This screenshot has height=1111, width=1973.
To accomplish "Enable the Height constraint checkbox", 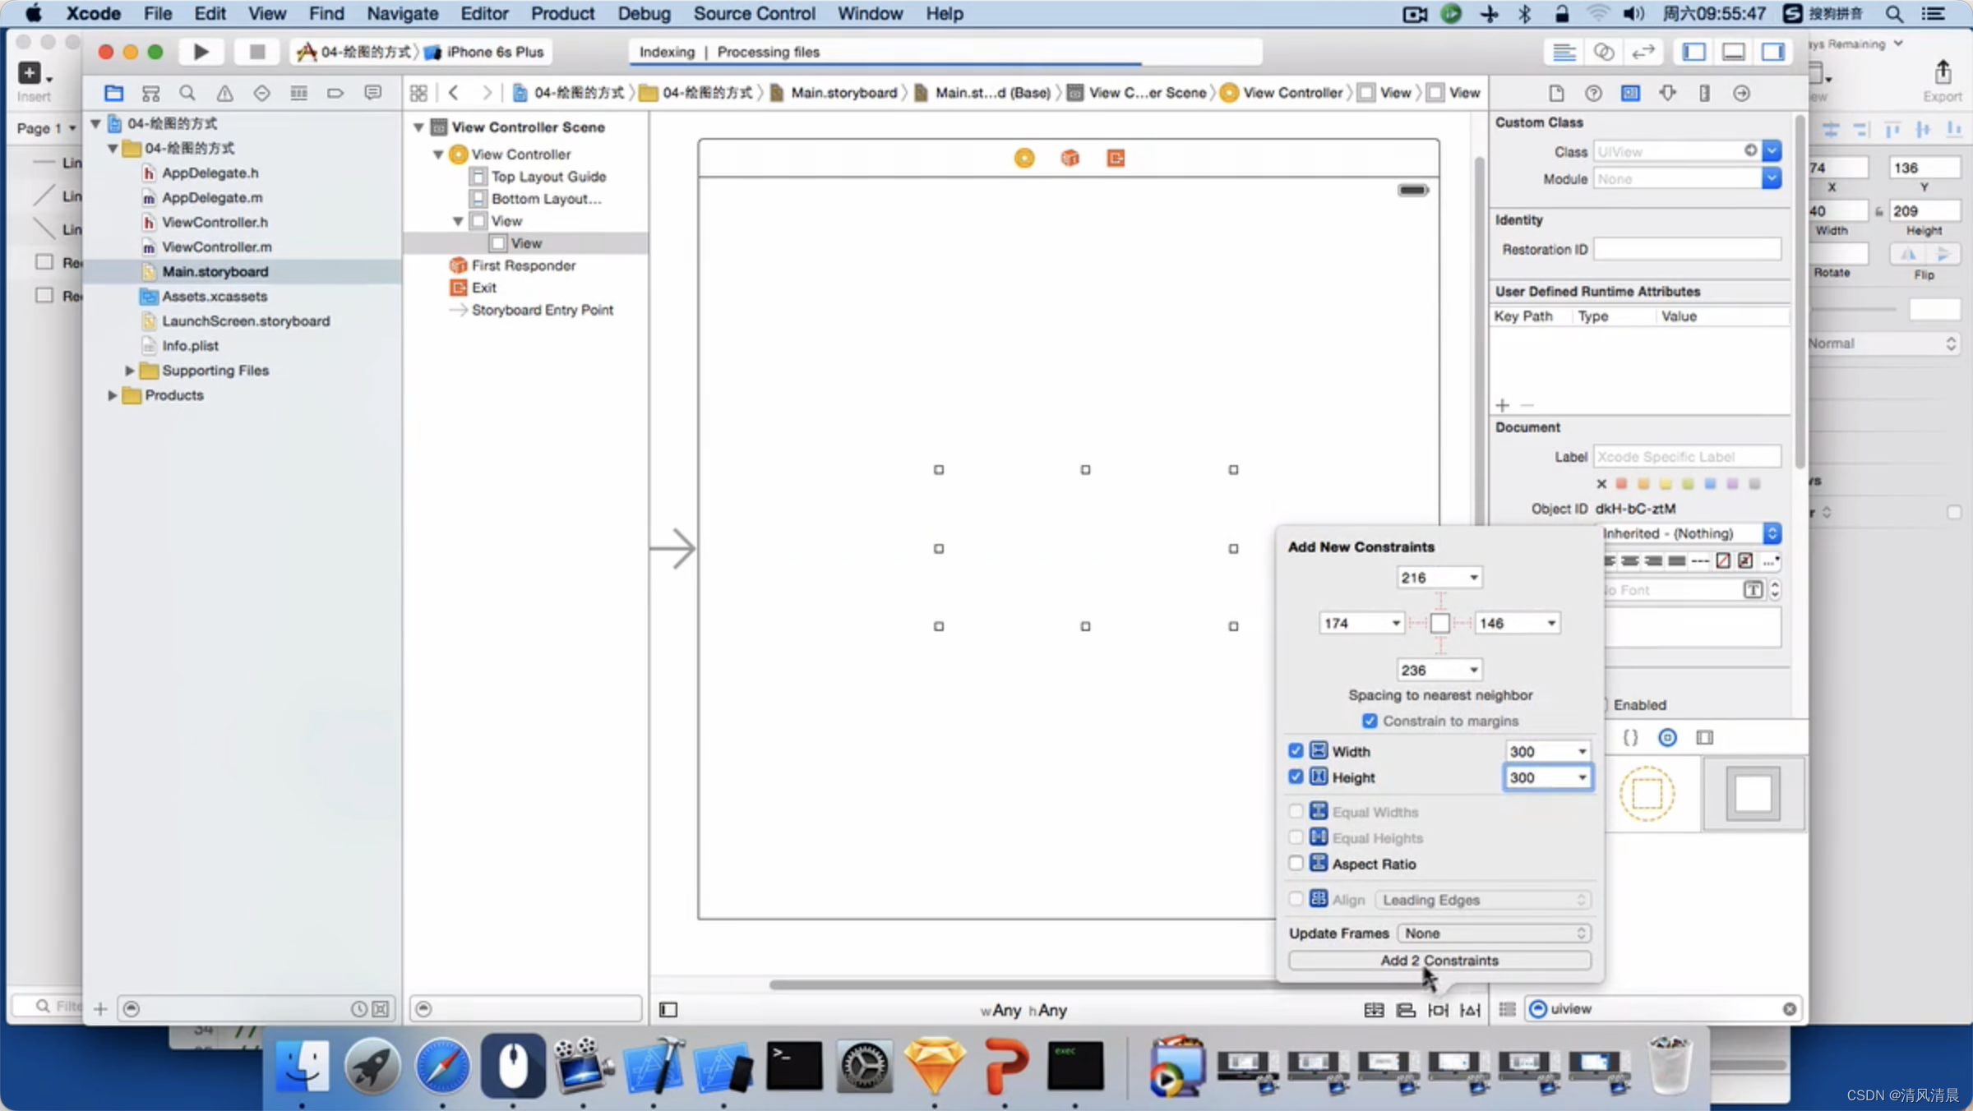I will tap(1296, 777).
